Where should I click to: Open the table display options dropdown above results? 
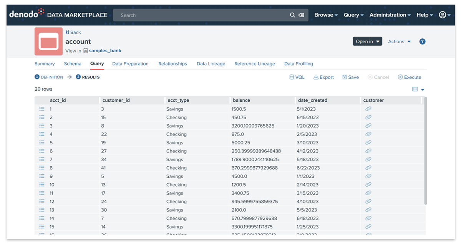[422, 89]
